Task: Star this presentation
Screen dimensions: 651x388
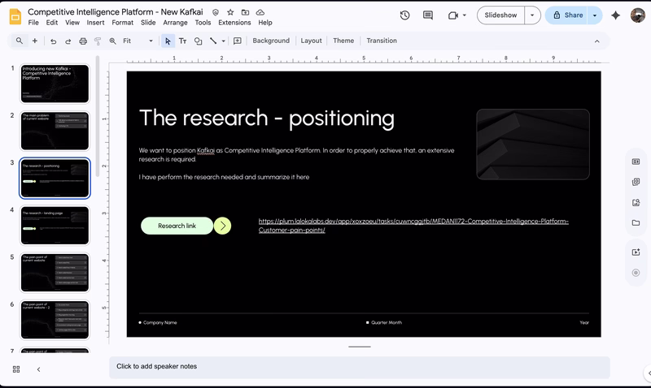Action: [230, 12]
